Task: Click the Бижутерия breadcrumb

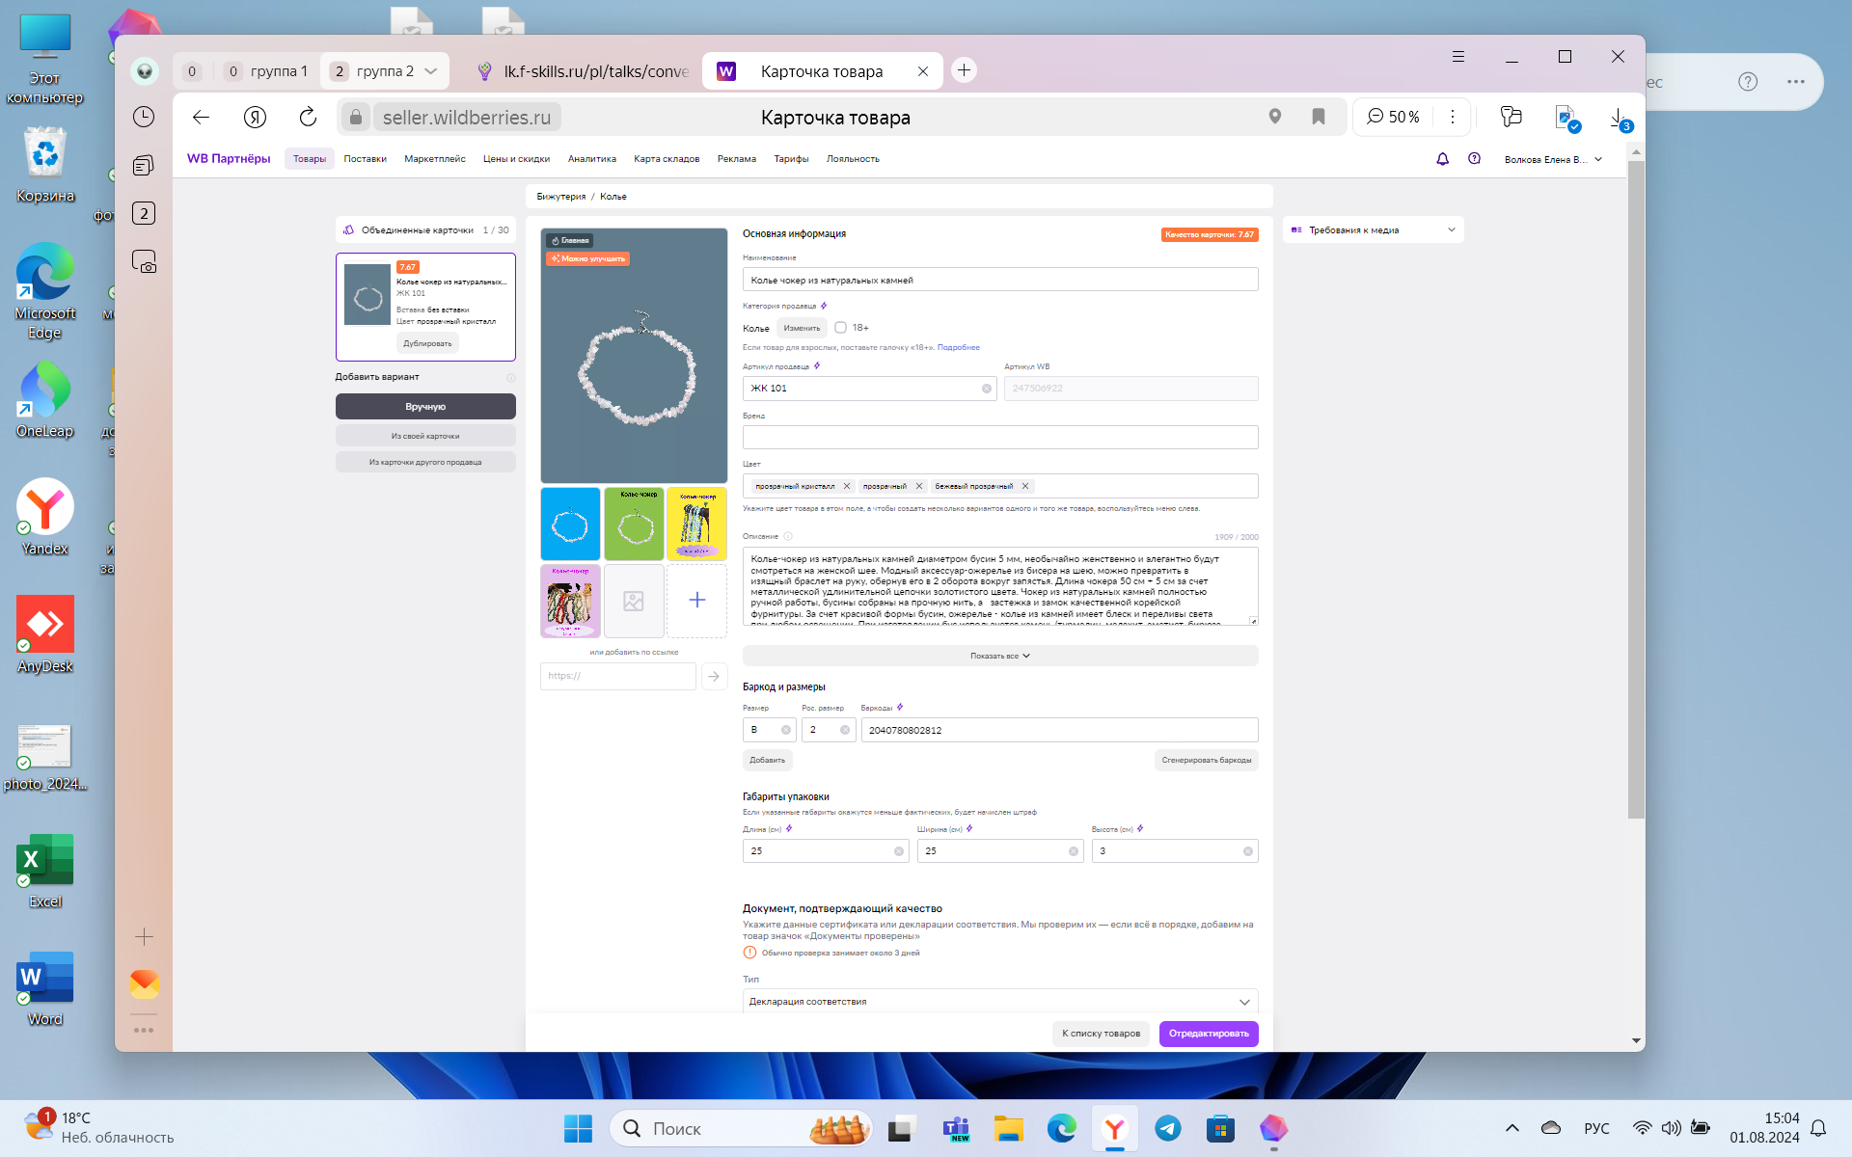Action: click(x=561, y=197)
